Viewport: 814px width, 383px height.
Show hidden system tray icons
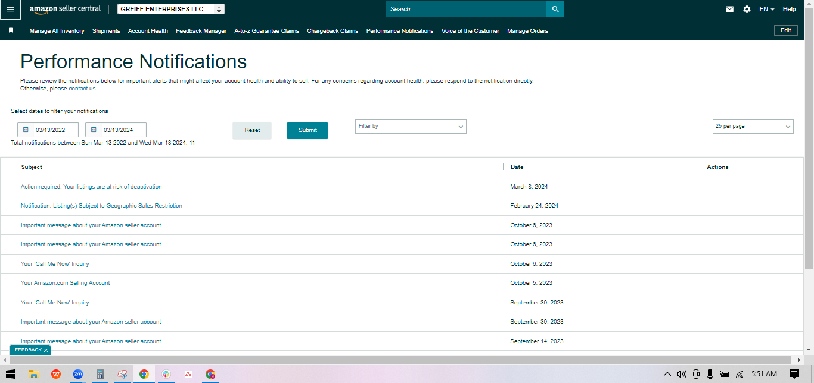click(667, 374)
